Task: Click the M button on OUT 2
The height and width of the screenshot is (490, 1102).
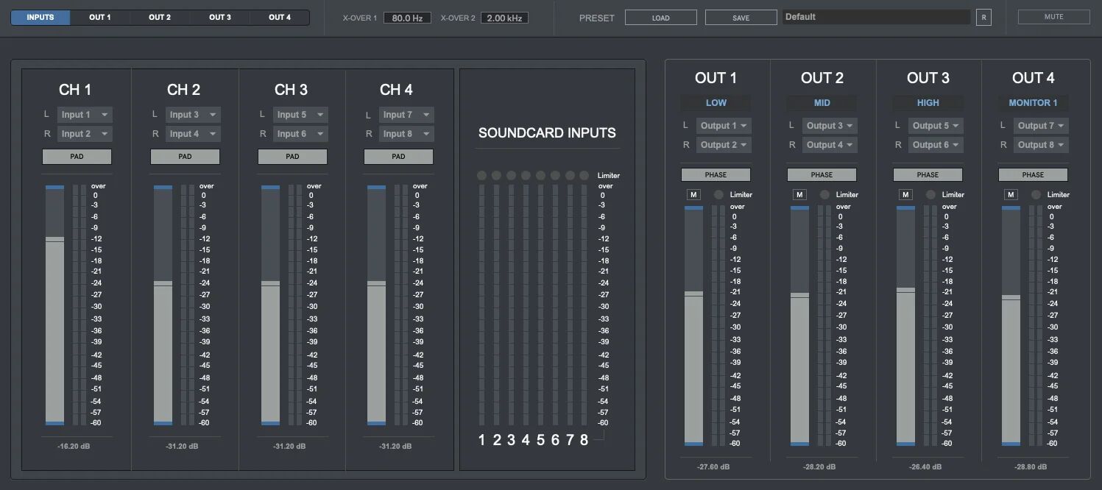Action: [x=799, y=194]
